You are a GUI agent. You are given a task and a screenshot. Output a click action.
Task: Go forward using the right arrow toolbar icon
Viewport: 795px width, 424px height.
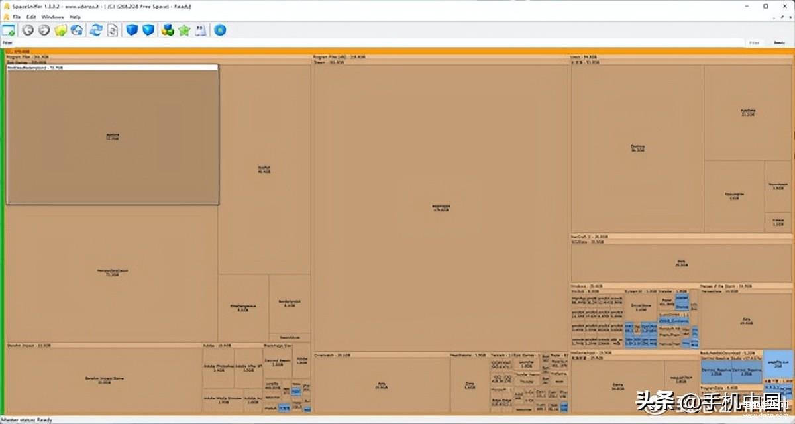point(44,30)
